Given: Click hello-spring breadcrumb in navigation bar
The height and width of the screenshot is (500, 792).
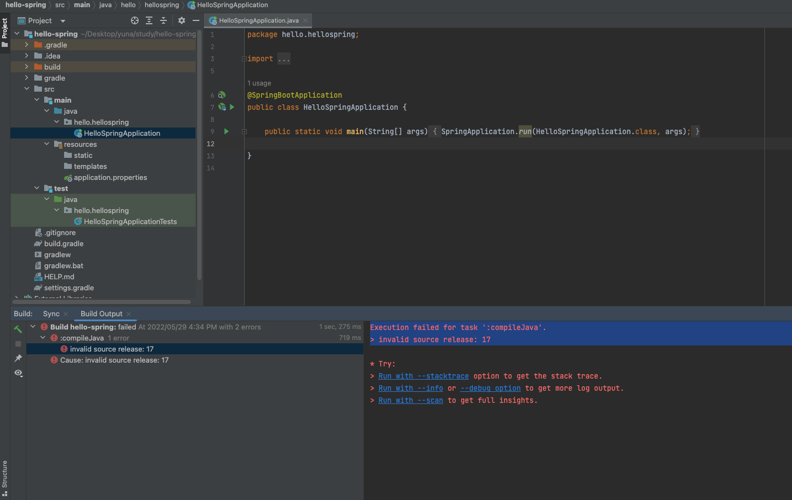Looking at the screenshot, I should coord(25,5).
